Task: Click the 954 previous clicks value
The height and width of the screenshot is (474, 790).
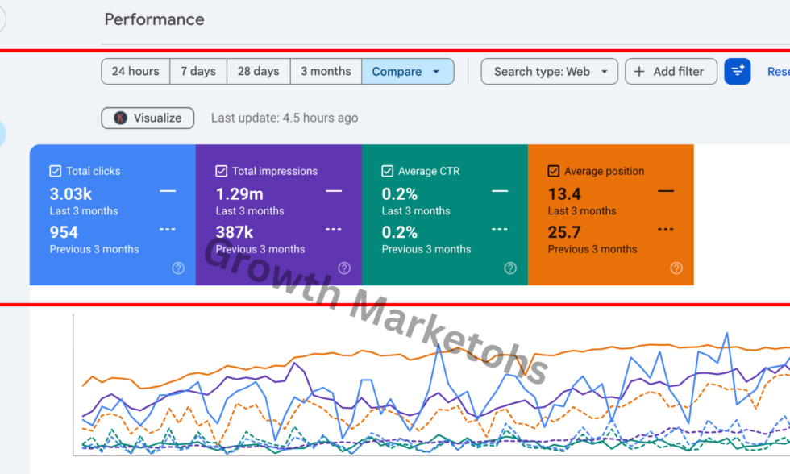Action: point(64,232)
